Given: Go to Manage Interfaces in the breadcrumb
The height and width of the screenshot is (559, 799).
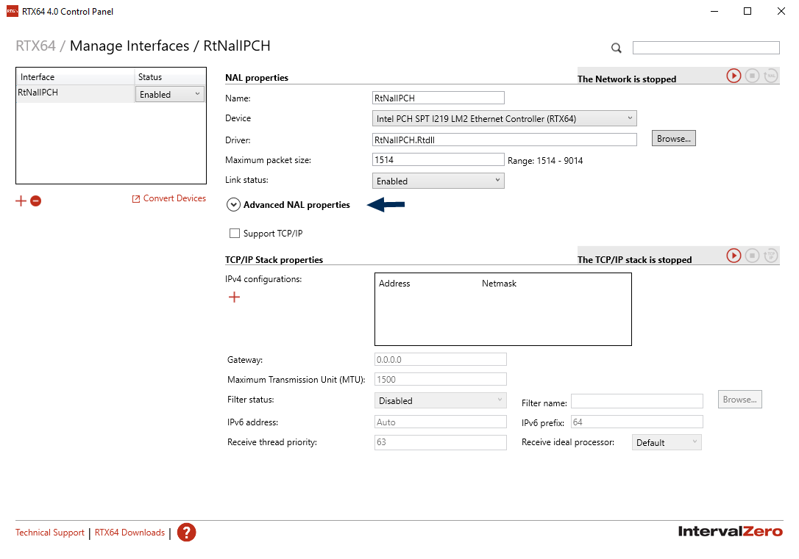Looking at the screenshot, I should [129, 46].
